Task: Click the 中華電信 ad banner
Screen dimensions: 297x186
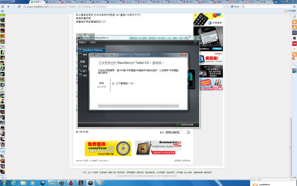Action: (x=208, y=19)
